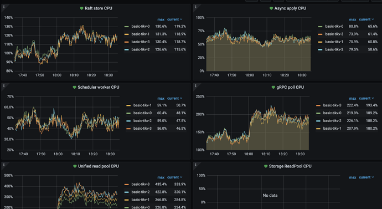This screenshot has height=209, width=382.
Task: Toggle basic-tikv-1 series in Async apply CPU legend
Action: [334, 42]
